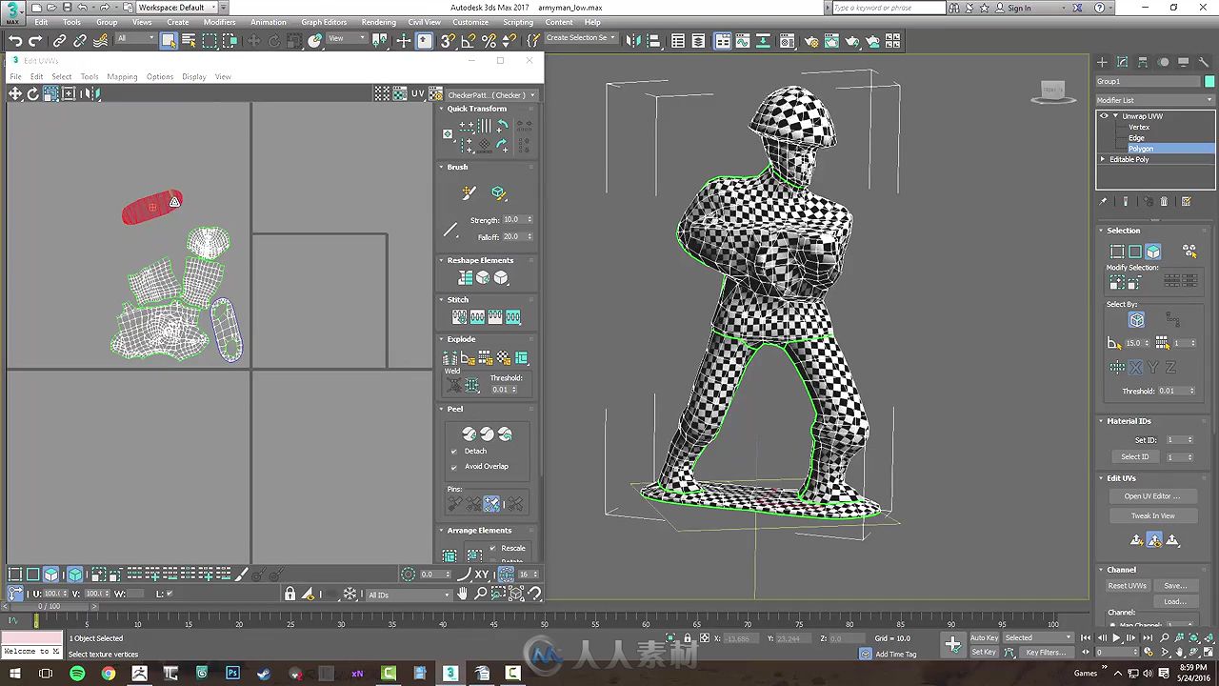Image resolution: width=1219 pixels, height=686 pixels.
Task: Click the Sign In link
Action: pyautogui.click(x=1018, y=8)
